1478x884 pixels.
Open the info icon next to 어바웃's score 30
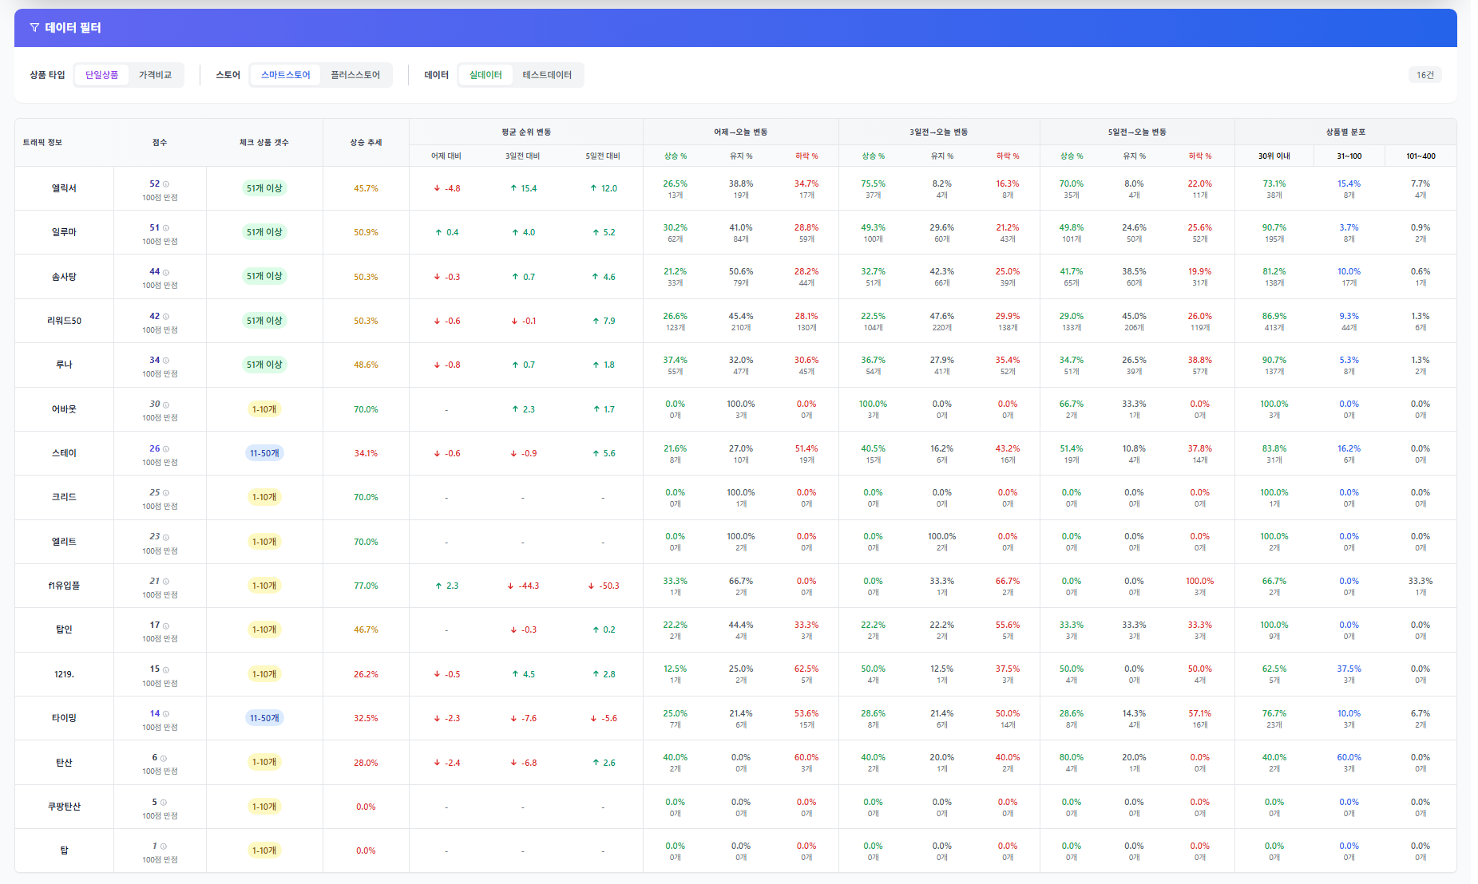pyautogui.click(x=166, y=405)
